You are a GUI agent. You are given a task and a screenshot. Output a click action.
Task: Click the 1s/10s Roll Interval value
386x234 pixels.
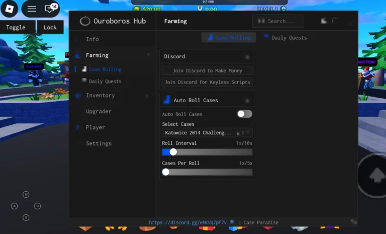point(244,143)
